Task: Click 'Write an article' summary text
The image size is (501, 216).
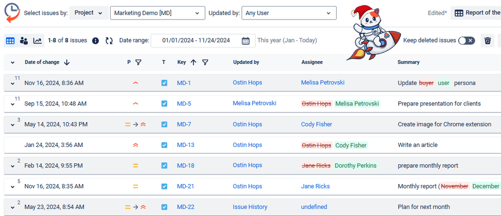Action: point(418,145)
